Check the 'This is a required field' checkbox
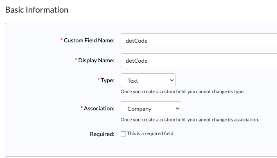Viewport: 277px width, 158px height. click(x=123, y=134)
